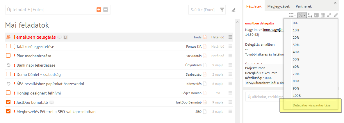Tick the Honlap designert felhívni checkbox

tap(8, 93)
